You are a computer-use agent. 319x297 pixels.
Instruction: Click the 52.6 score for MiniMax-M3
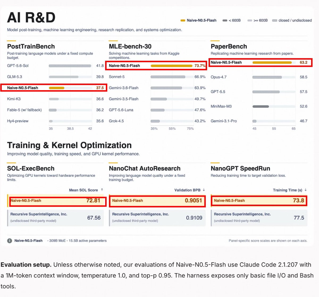[304, 106]
